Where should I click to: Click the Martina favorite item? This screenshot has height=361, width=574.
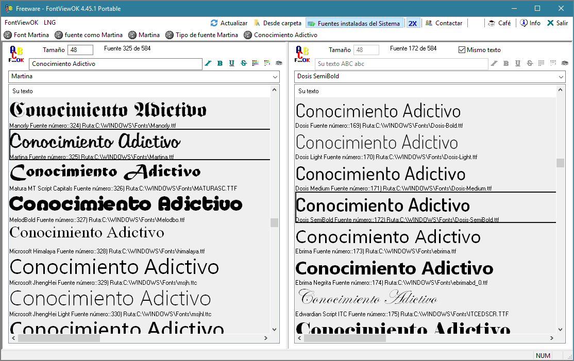click(x=144, y=35)
